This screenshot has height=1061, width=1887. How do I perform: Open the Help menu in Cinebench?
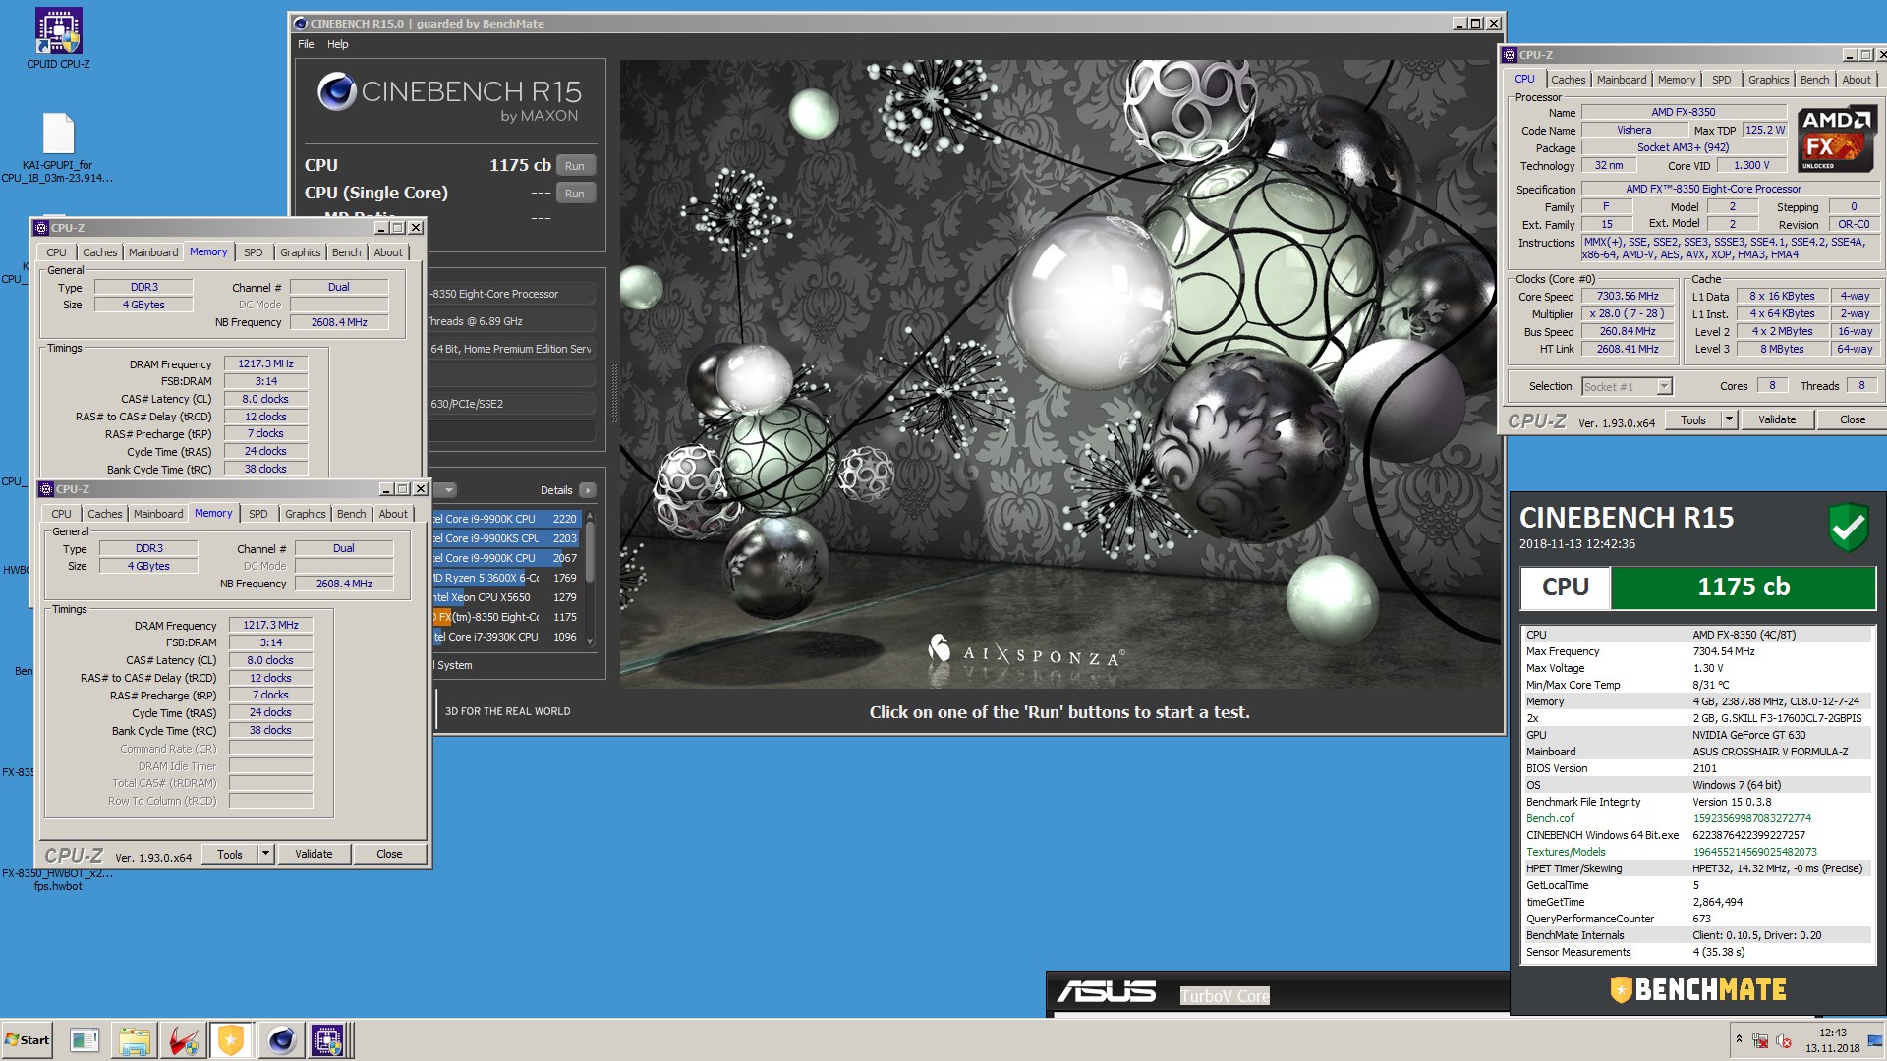click(338, 44)
